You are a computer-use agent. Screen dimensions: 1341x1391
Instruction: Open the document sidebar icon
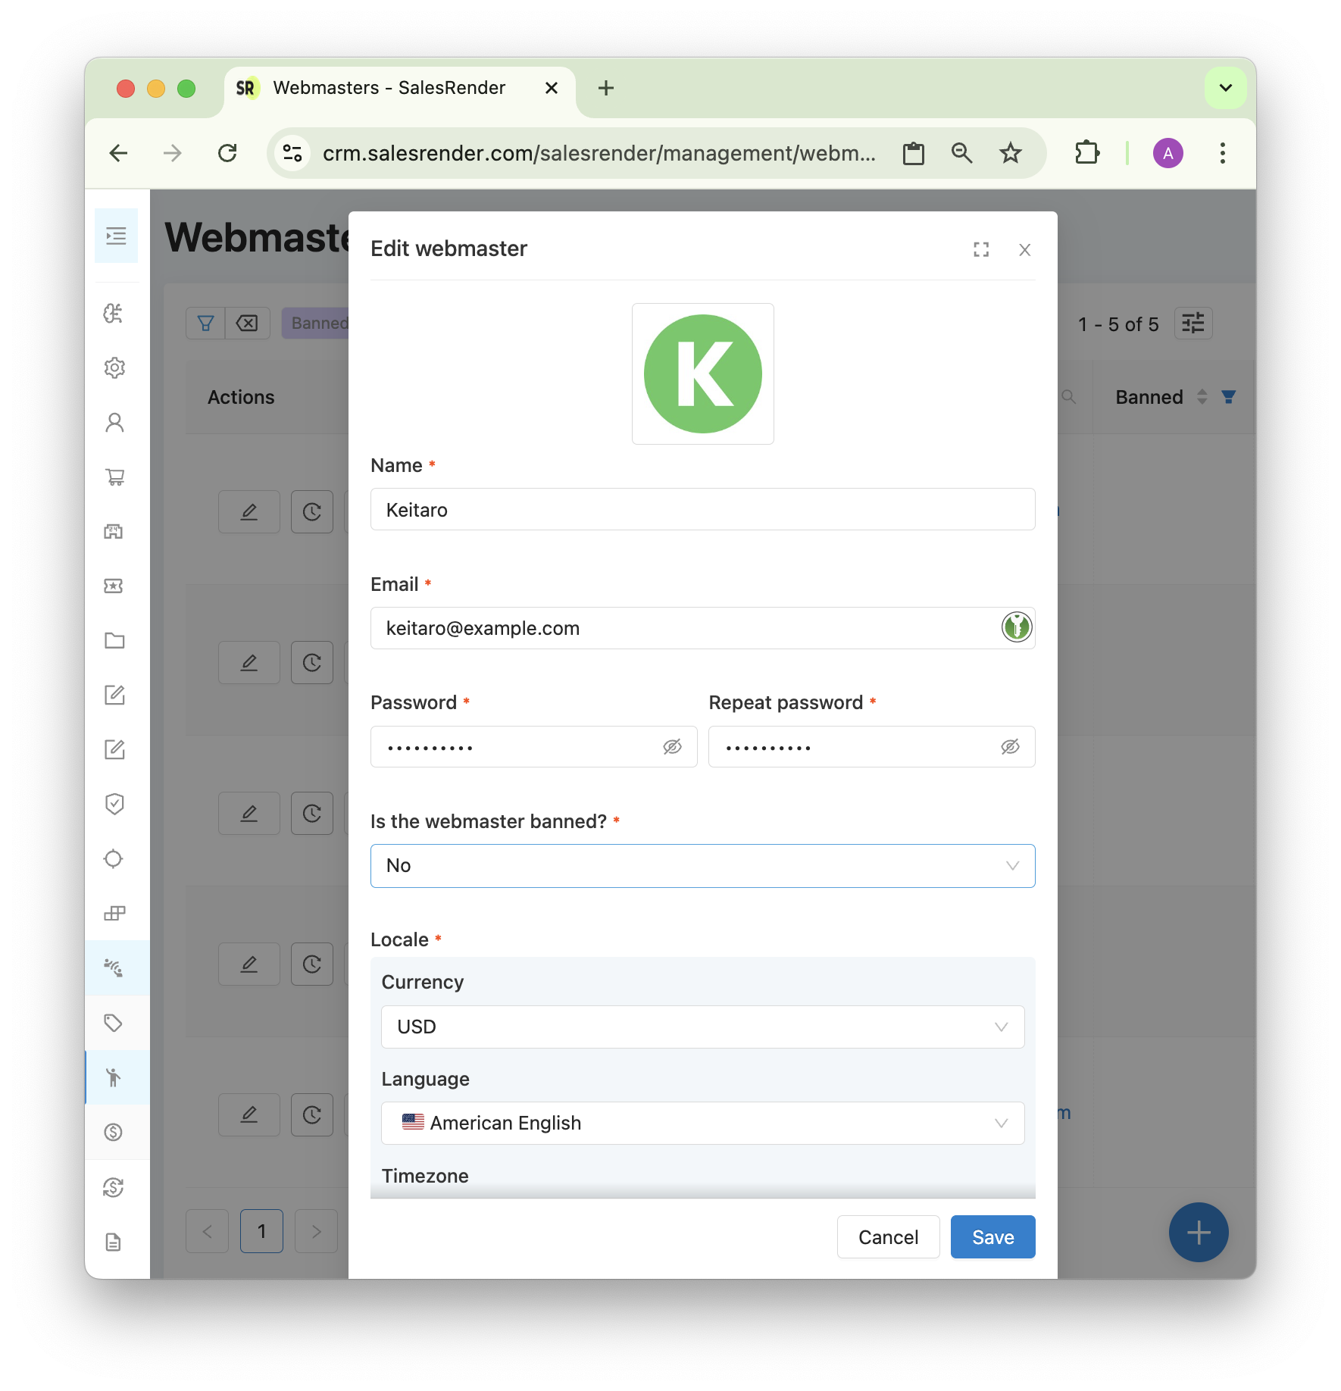(x=114, y=1242)
